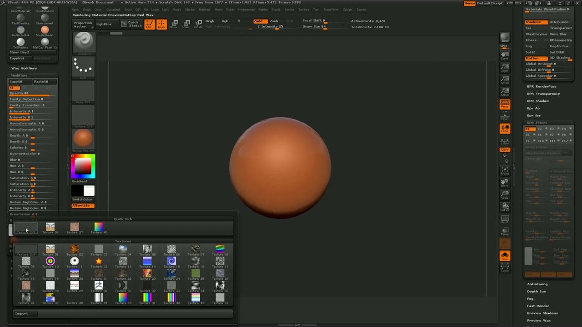
Task: Choose Texture 25 green grass texture
Action: click(196, 274)
